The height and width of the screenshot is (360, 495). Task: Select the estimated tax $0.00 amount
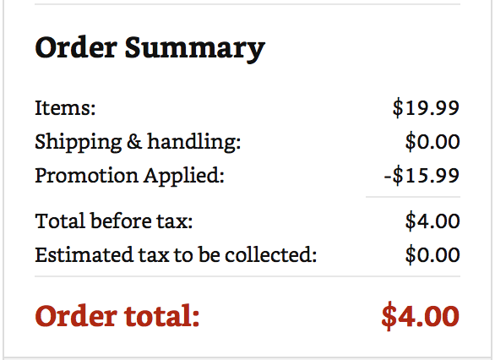(x=432, y=254)
